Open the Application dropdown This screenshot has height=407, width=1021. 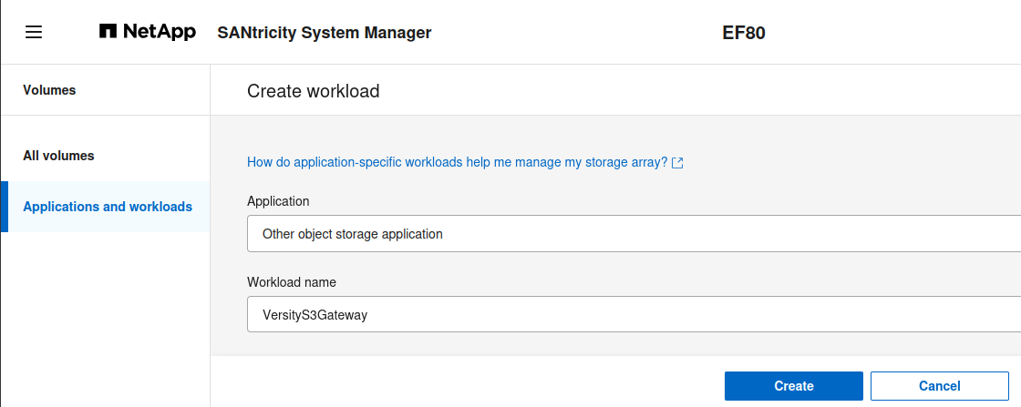pos(634,234)
